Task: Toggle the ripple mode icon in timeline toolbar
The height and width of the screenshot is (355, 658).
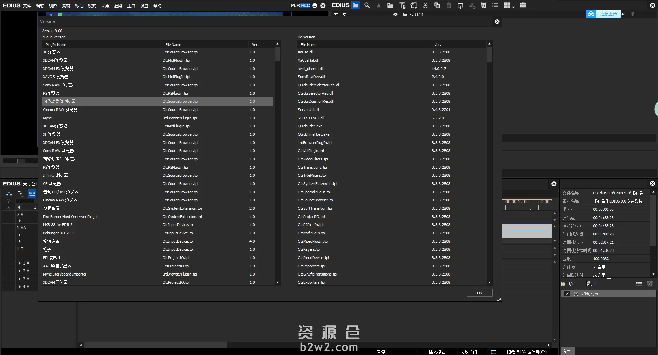Action: click(21, 194)
